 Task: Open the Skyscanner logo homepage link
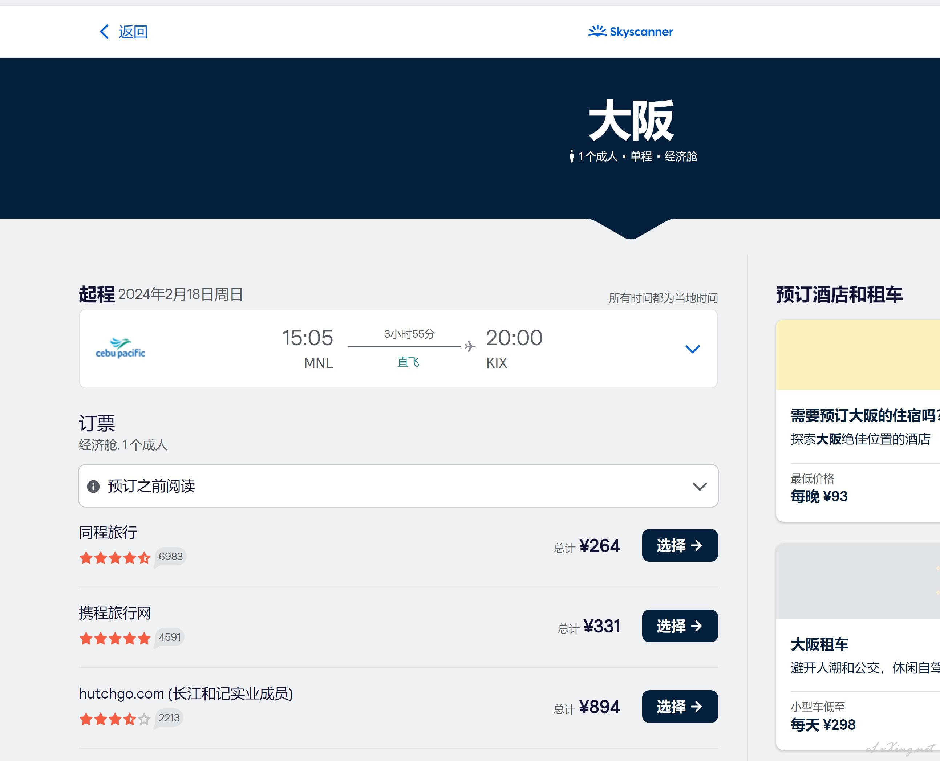pyautogui.click(x=631, y=32)
